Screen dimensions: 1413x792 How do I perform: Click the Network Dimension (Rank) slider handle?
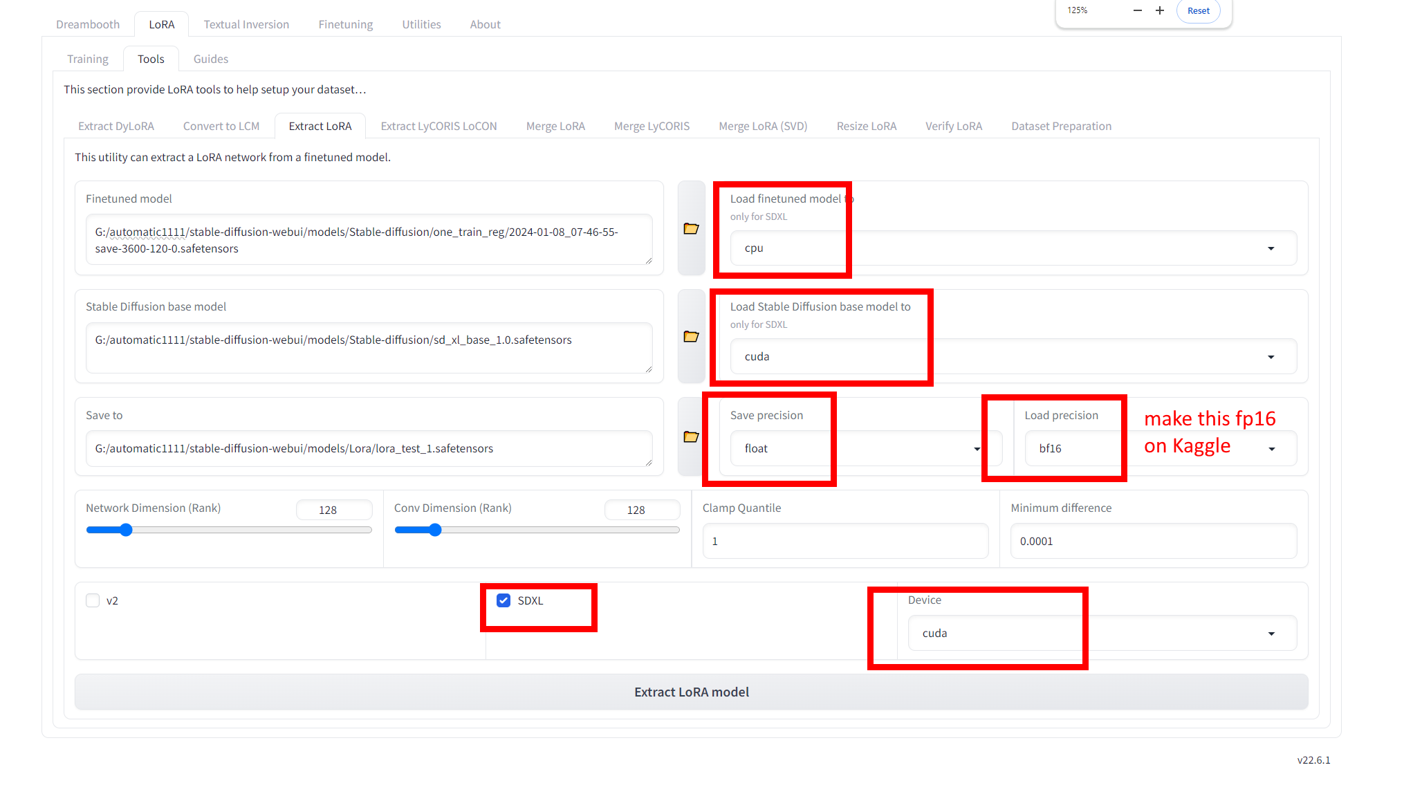(x=126, y=531)
